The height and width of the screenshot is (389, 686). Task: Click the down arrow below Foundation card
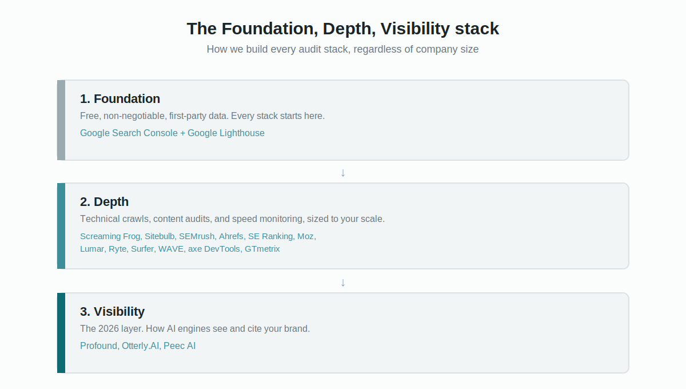pyautogui.click(x=343, y=172)
